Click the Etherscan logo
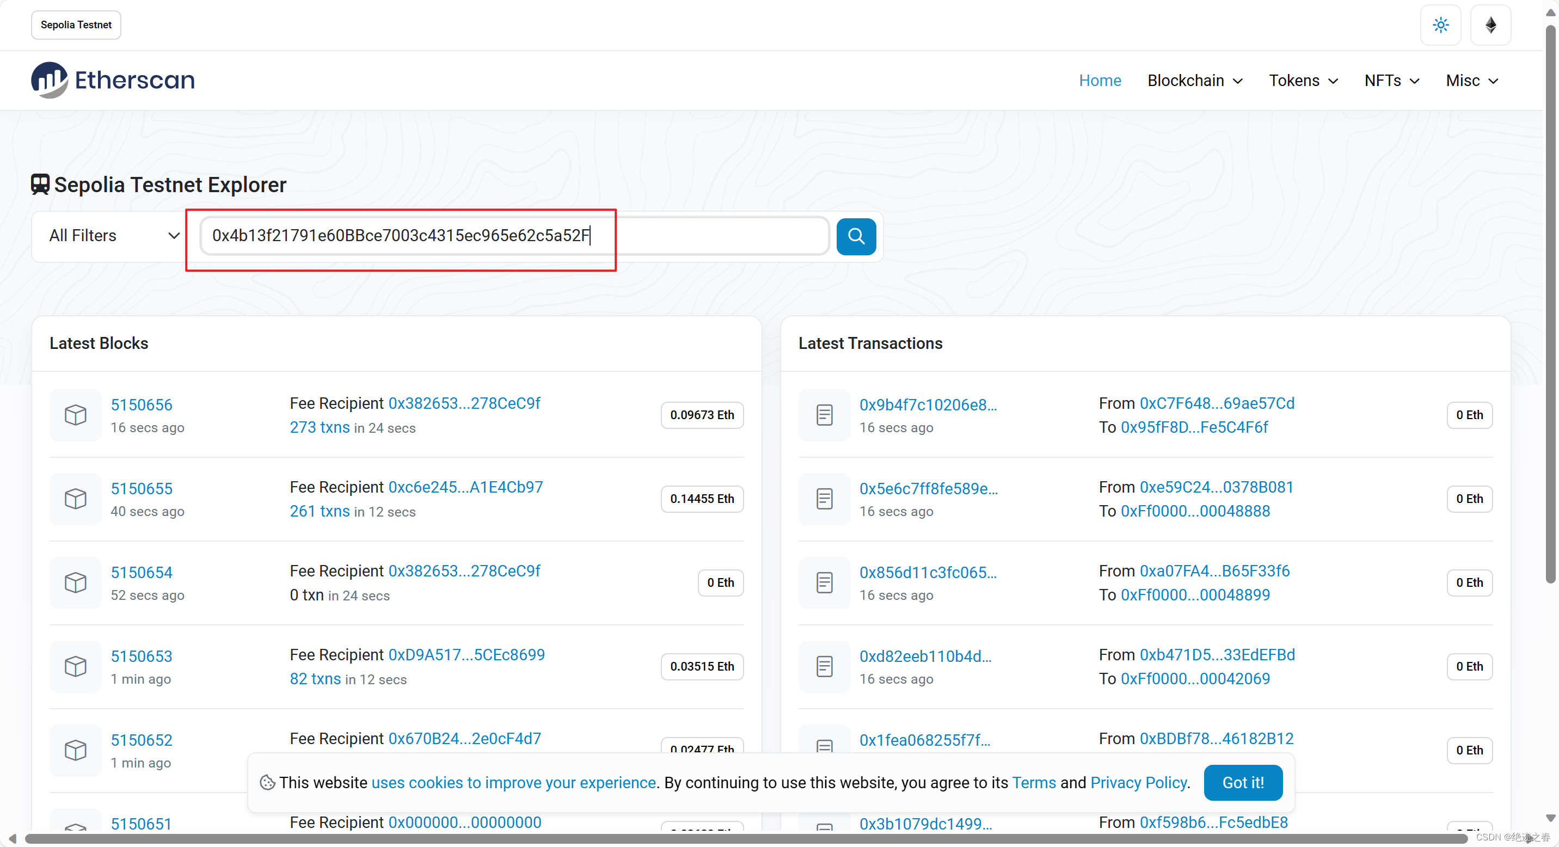The image size is (1559, 847). click(113, 80)
